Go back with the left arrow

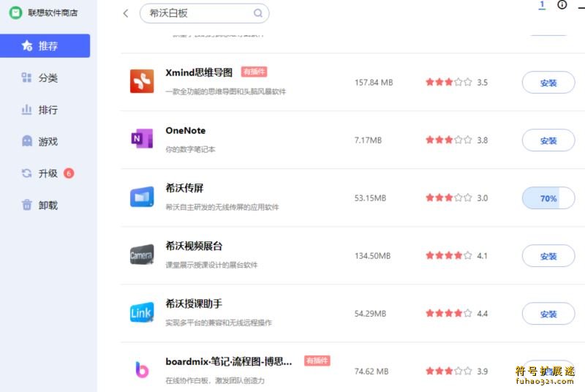pyautogui.click(x=126, y=13)
